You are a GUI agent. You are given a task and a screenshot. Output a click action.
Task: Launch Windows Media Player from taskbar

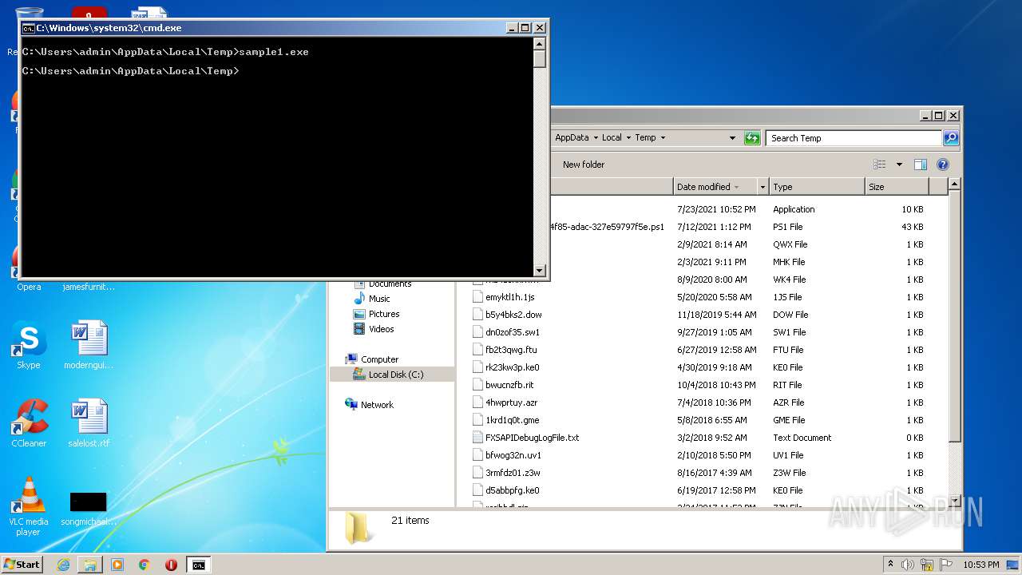click(117, 565)
